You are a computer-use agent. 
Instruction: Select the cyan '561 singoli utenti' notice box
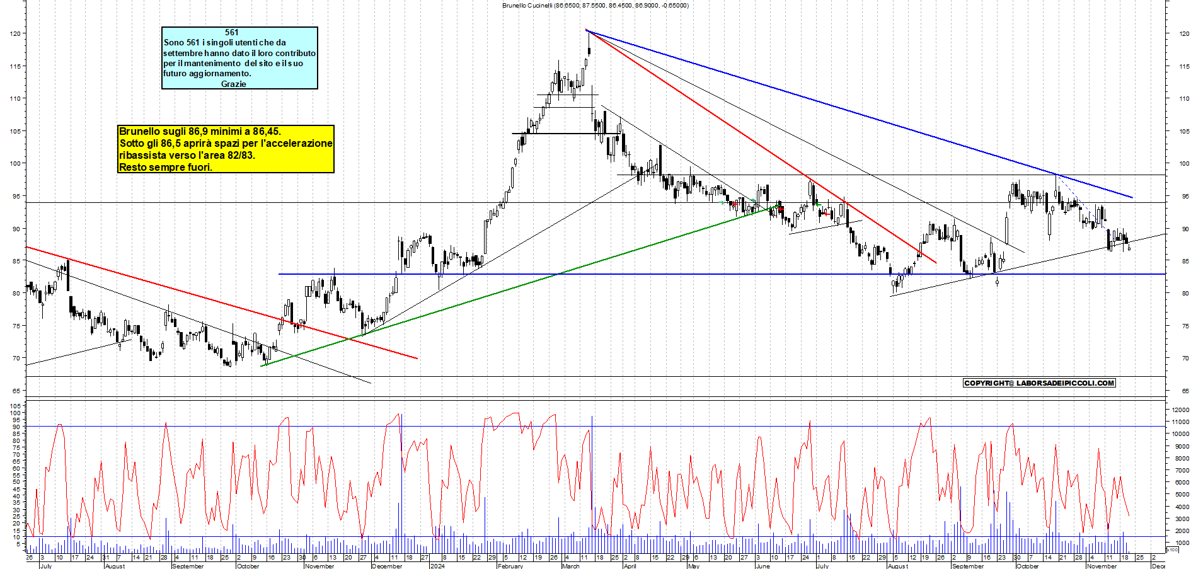point(239,58)
